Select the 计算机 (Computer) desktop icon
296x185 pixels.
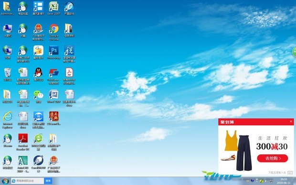(8, 31)
